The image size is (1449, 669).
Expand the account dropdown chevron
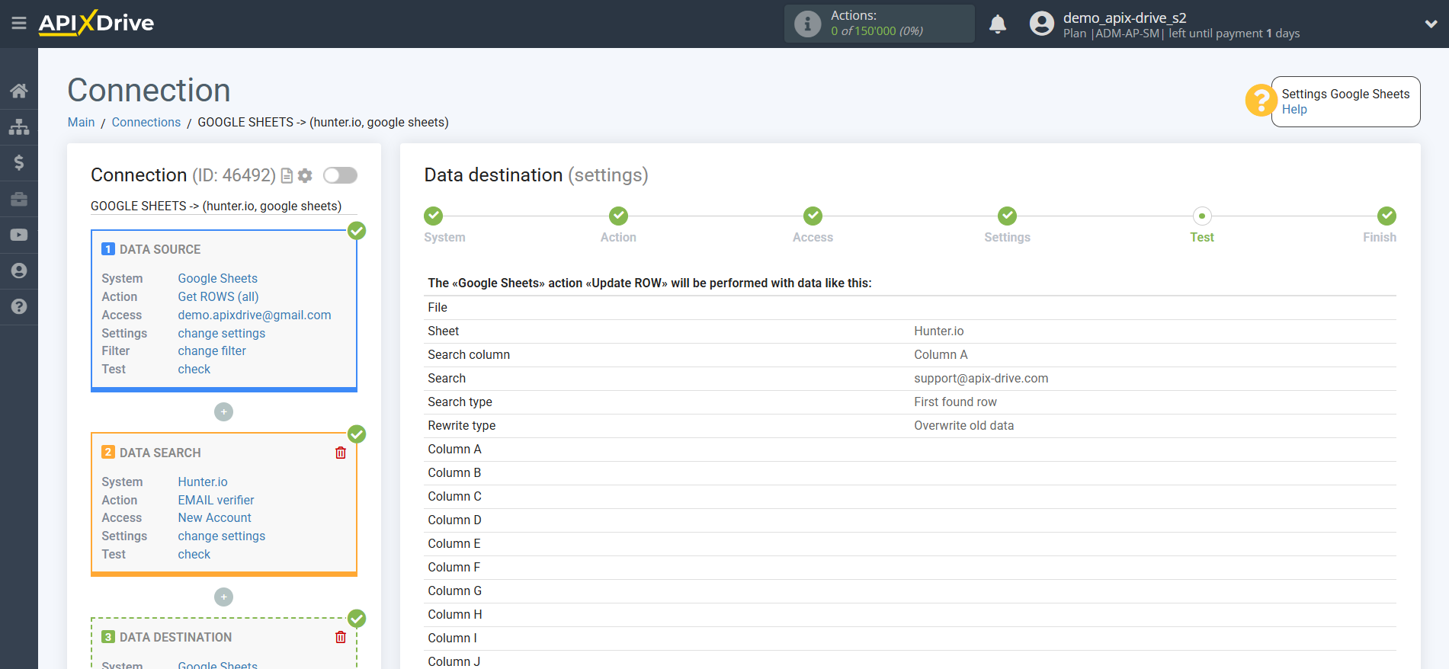coord(1431,24)
